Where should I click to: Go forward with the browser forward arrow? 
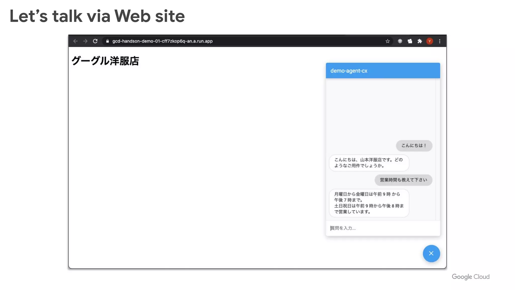pos(85,41)
